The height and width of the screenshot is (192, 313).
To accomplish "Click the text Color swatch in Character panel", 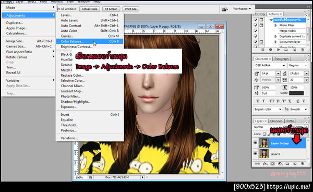I will [296, 93].
